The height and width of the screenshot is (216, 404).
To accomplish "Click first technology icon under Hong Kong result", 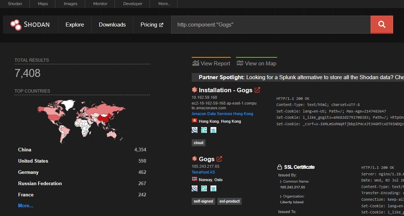I will tap(195, 130).
